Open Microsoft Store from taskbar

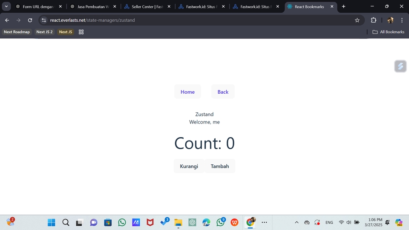[108, 222]
